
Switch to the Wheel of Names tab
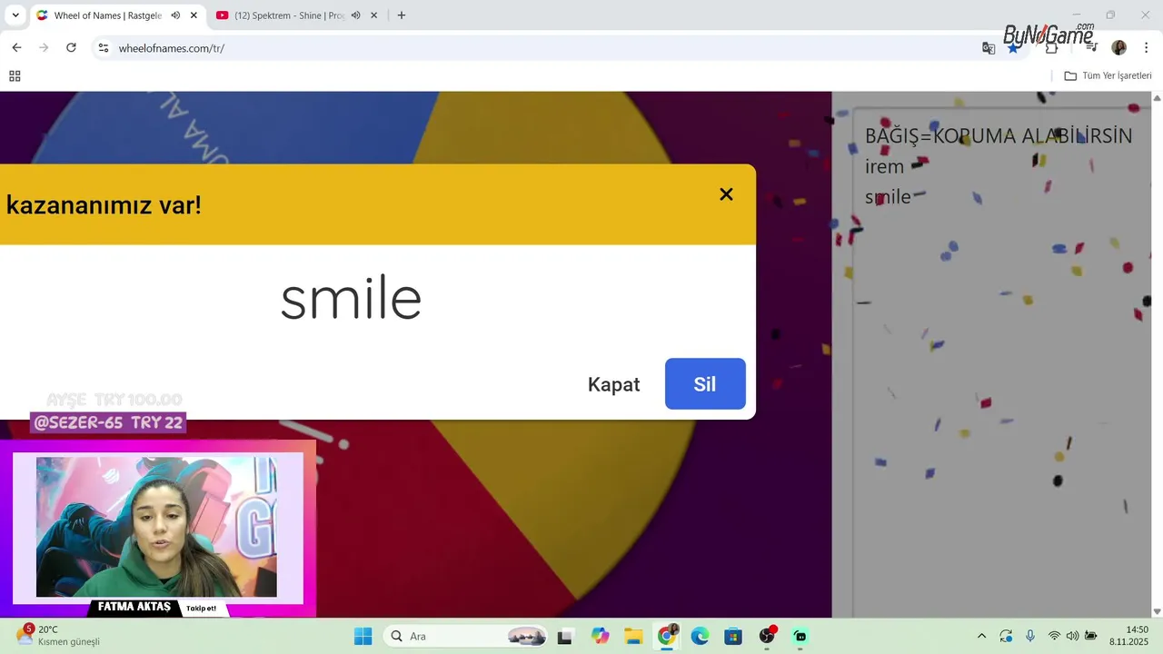[x=107, y=15]
